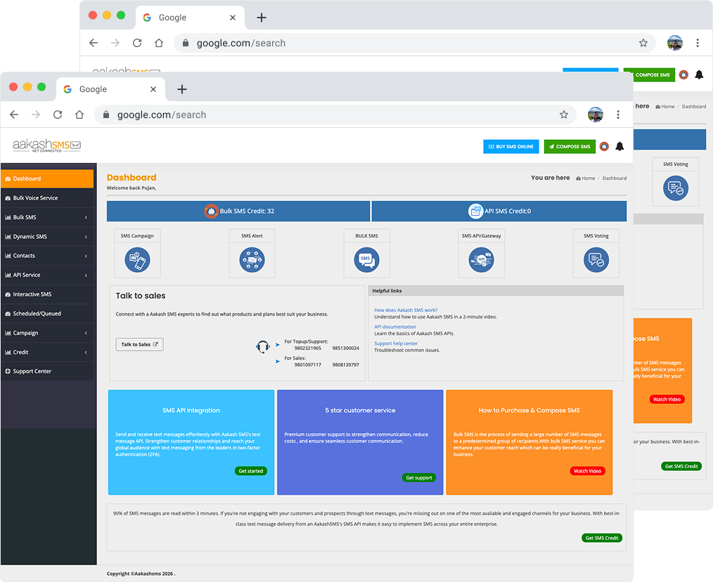Open a new tab in front browser window
713x582 pixels.
[182, 89]
